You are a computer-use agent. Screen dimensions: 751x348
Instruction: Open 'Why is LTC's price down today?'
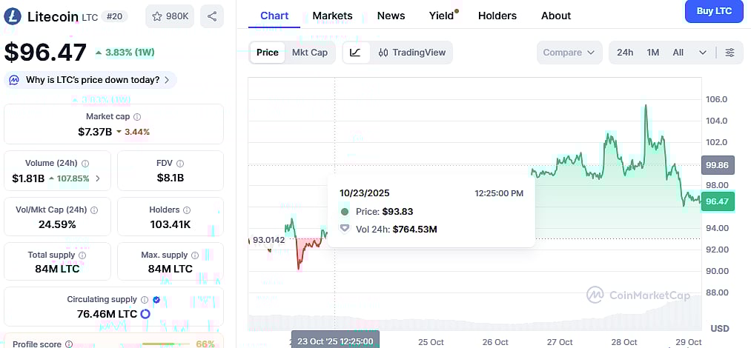(x=91, y=80)
